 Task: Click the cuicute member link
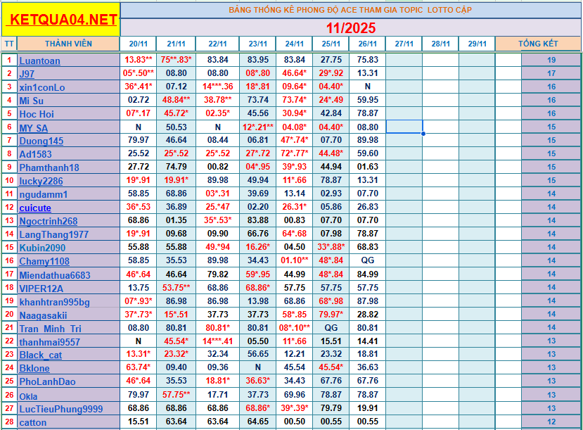(35, 208)
